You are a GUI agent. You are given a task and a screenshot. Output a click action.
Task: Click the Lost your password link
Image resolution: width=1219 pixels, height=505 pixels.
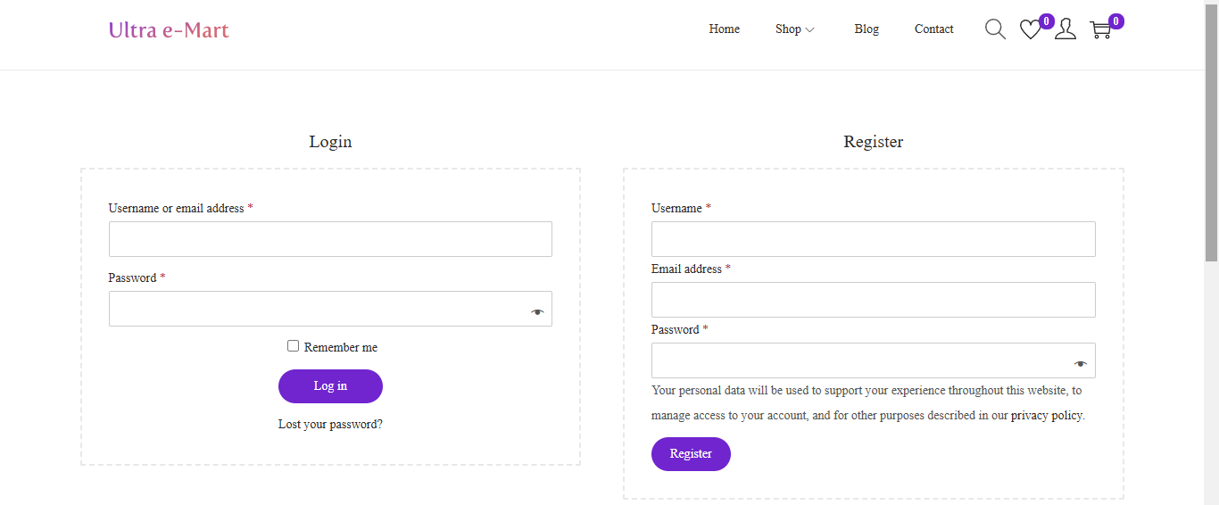(330, 425)
